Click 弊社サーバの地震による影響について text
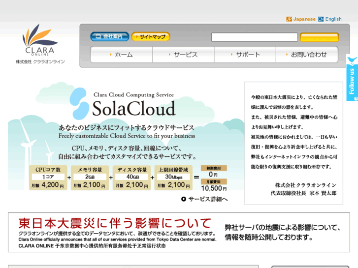This screenshot has height=268, width=358. pos(283,227)
